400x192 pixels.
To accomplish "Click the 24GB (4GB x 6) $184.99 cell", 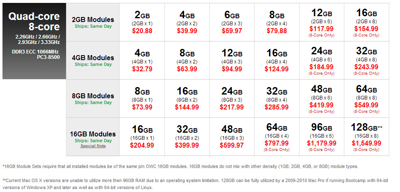I will (x=321, y=61).
